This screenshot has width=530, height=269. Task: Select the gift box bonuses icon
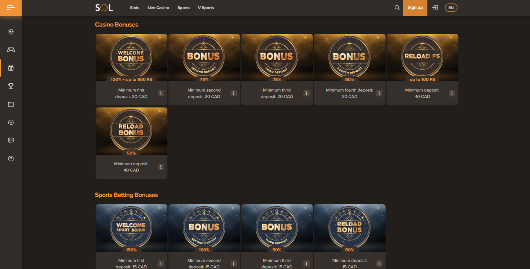(11, 68)
